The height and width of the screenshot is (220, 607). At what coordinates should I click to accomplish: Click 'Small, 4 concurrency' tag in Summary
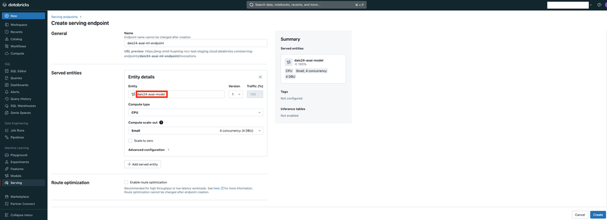click(x=311, y=71)
